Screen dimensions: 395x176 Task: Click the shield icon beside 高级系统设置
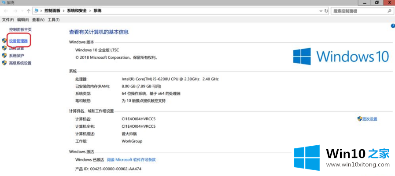click(4, 63)
